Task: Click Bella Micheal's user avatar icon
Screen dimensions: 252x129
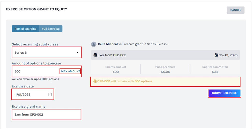Action: pyautogui.click(x=94, y=44)
